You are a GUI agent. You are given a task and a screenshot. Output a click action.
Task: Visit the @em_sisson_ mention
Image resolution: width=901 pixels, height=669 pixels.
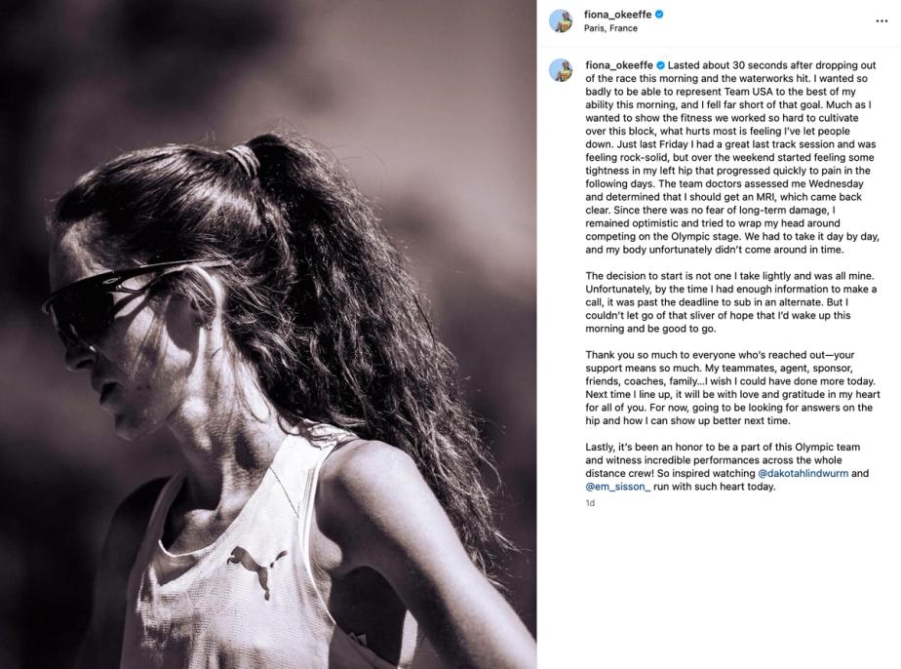(x=618, y=487)
